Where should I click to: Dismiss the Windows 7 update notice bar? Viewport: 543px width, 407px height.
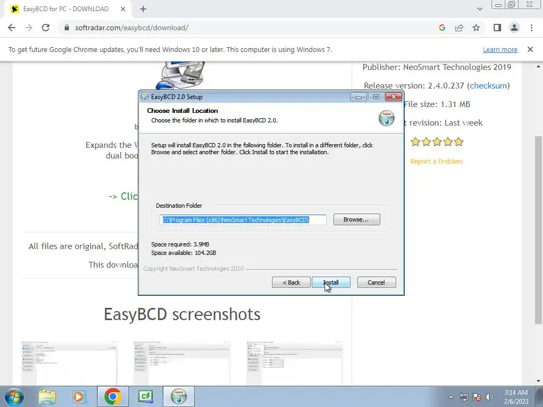pyautogui.click(x=530, y=49)
